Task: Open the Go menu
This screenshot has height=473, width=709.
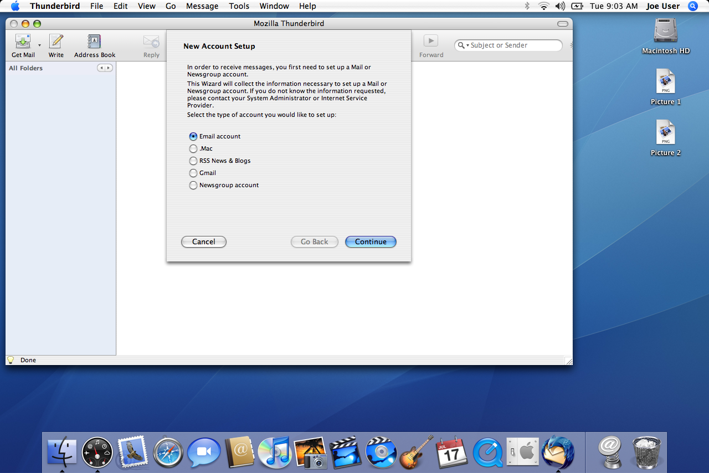Action: 171,6
